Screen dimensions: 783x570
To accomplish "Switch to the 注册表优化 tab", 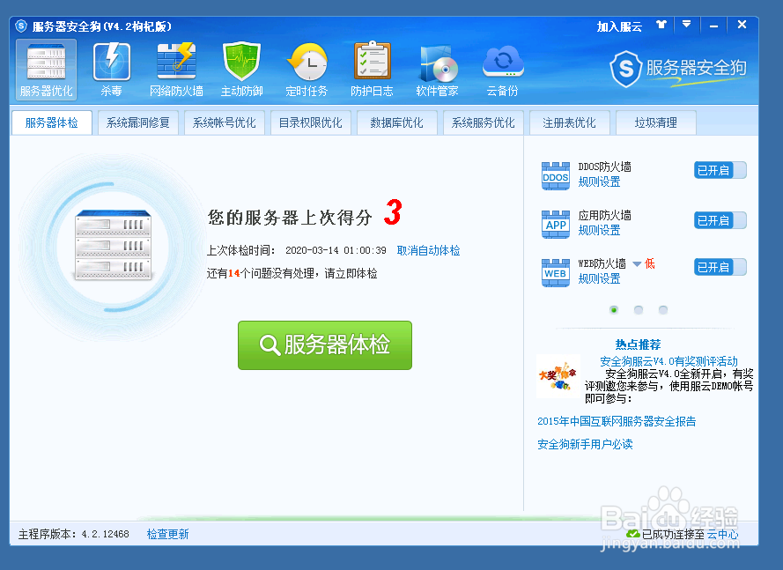I will point(569,122).
